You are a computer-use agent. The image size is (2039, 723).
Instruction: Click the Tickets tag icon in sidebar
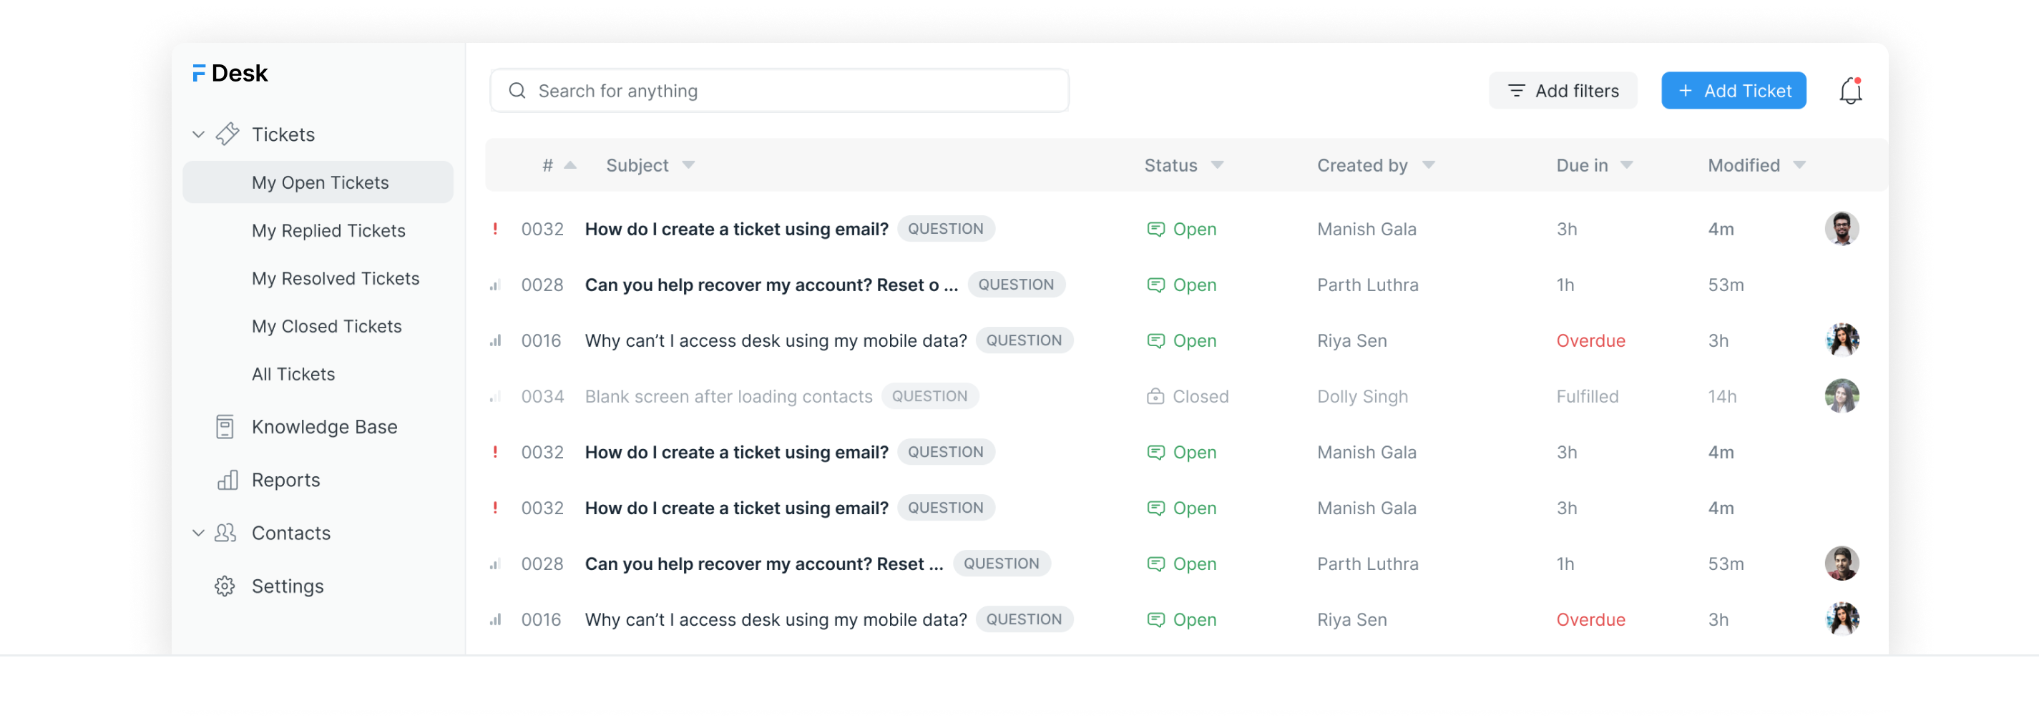[x=228, y=134]
